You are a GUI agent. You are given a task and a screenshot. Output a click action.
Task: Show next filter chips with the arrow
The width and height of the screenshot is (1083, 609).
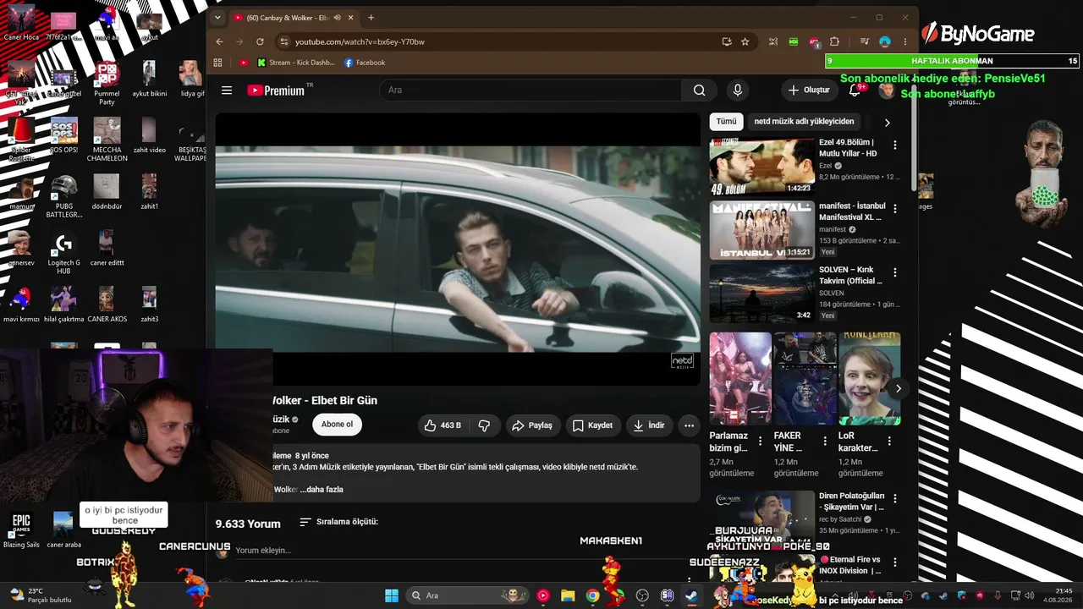point(887,122)
